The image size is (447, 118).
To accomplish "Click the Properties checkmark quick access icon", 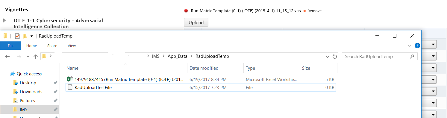I will tap(17, 36).
